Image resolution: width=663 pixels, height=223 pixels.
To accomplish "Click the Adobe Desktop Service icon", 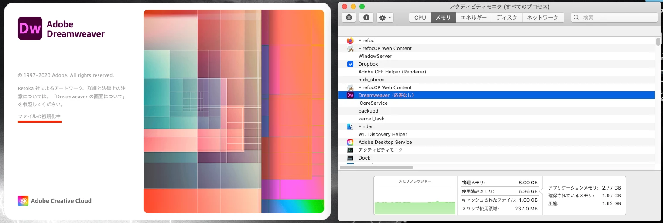I will (350, 142).
